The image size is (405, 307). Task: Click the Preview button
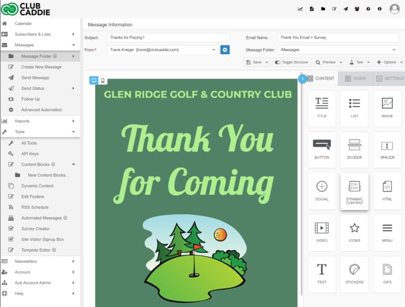click(x=328, y=62)
